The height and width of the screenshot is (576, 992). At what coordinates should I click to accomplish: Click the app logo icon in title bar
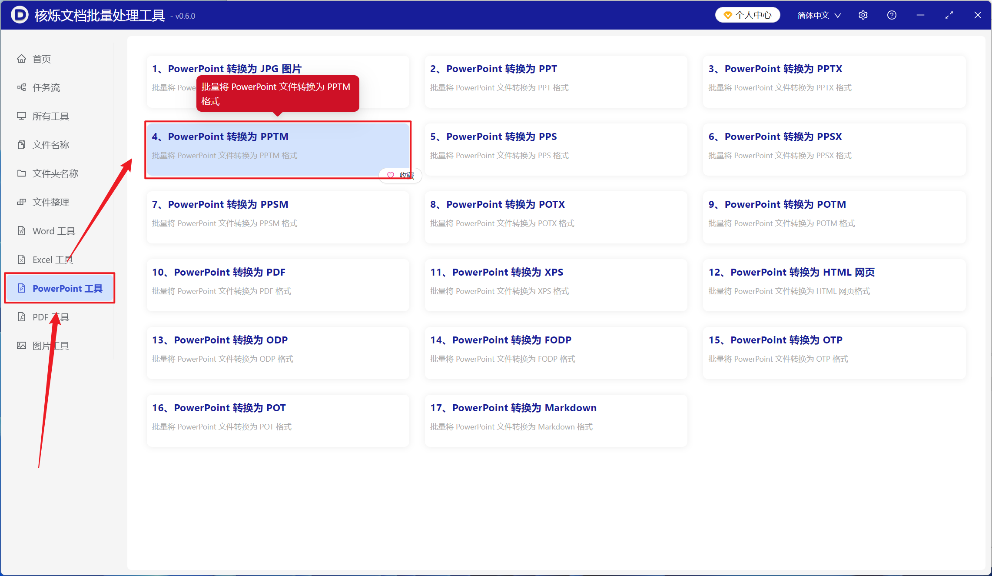[19, 15]
